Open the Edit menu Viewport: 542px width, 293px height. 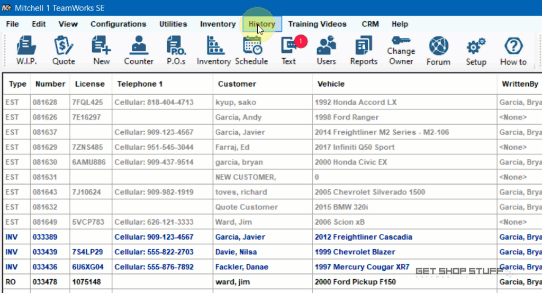(x=39, y=24)
